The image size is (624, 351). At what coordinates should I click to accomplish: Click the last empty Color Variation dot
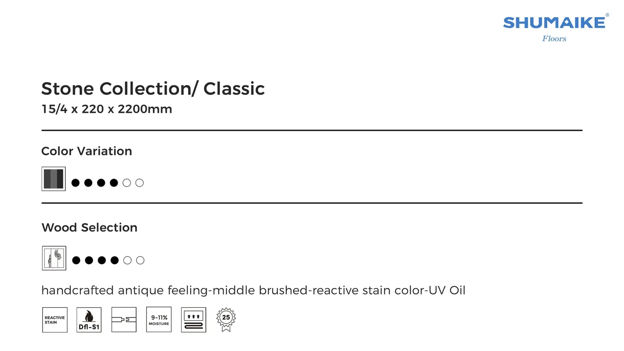coord(140,183)
